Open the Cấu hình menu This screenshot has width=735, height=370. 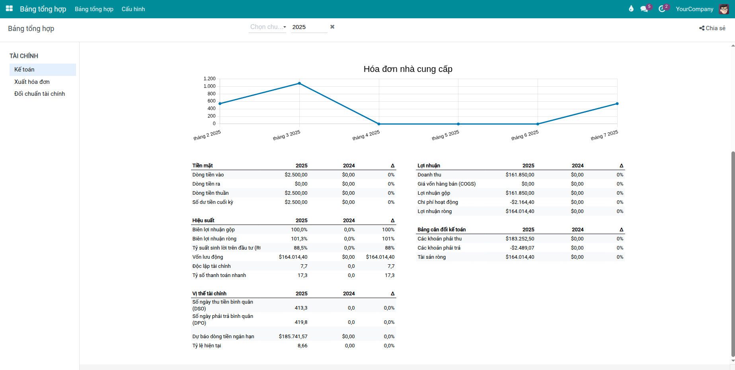tap(133, 9)
